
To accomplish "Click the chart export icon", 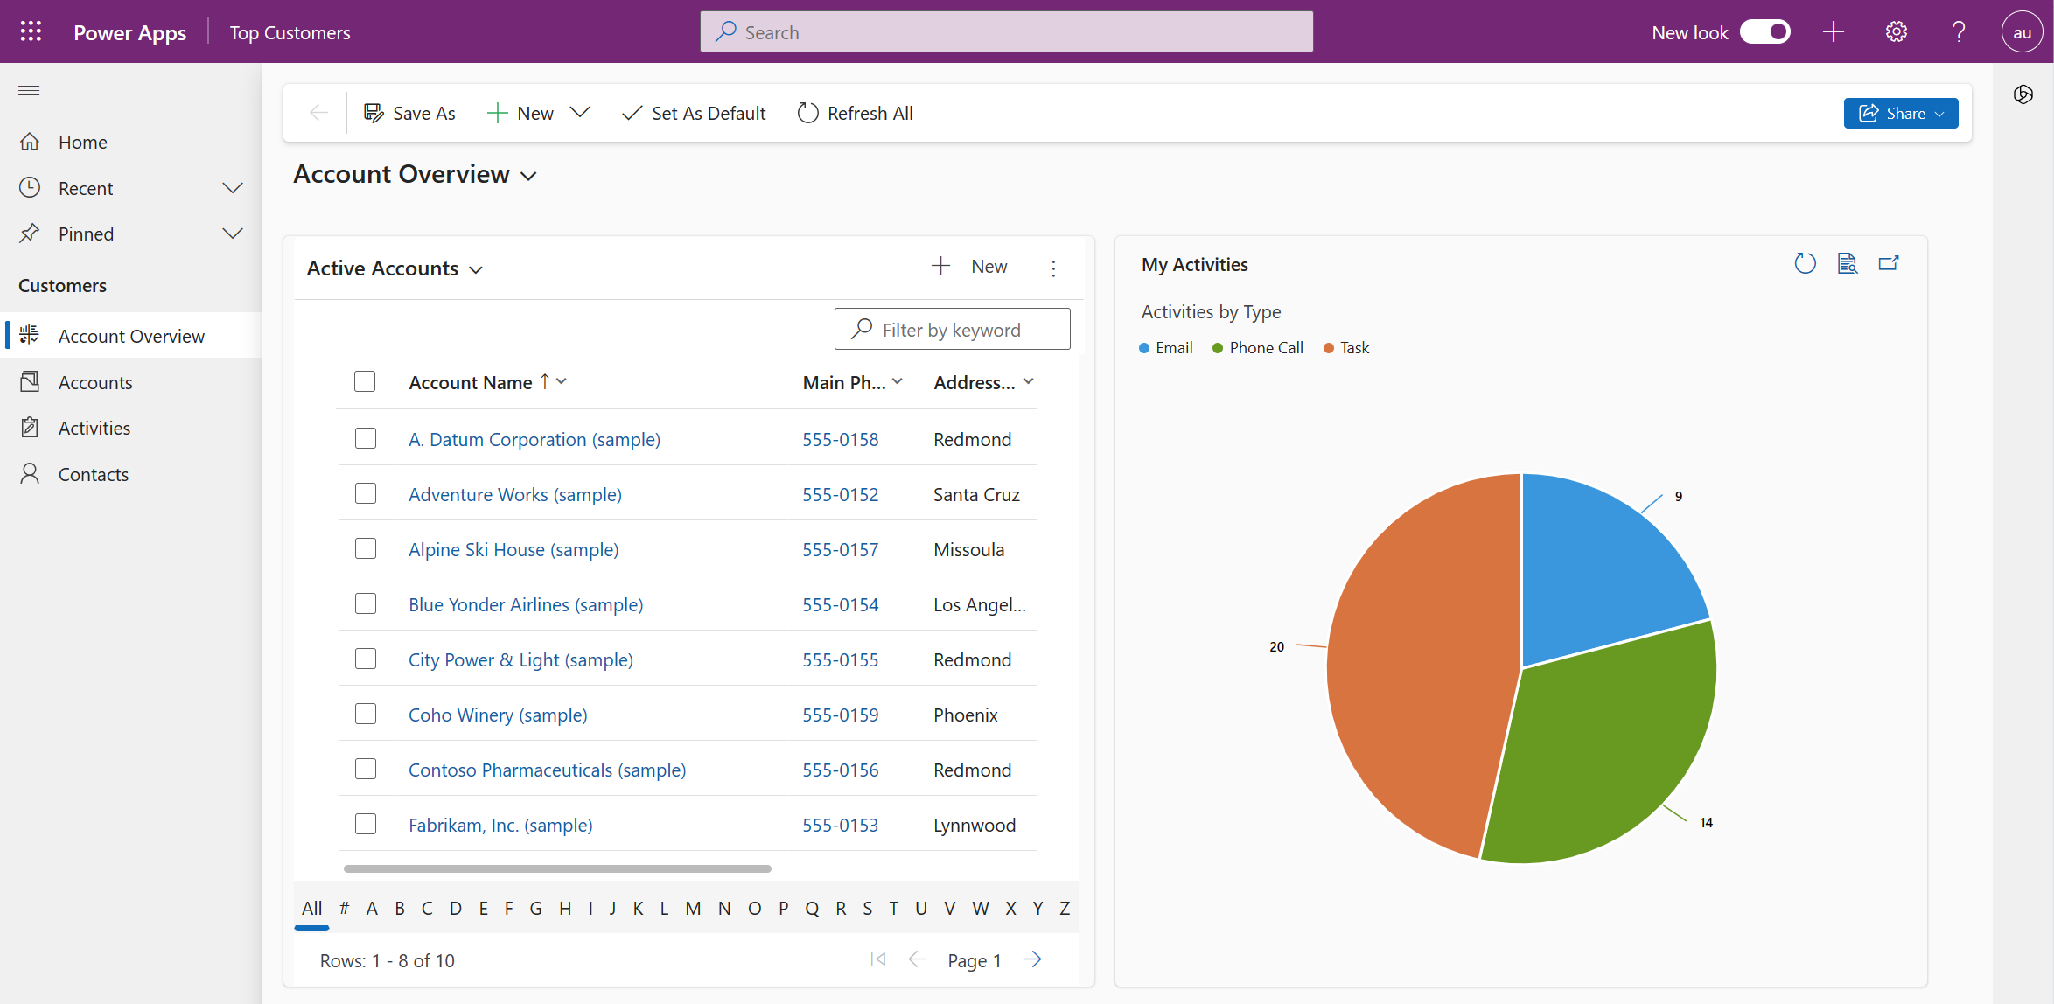I will [1889, 263].
